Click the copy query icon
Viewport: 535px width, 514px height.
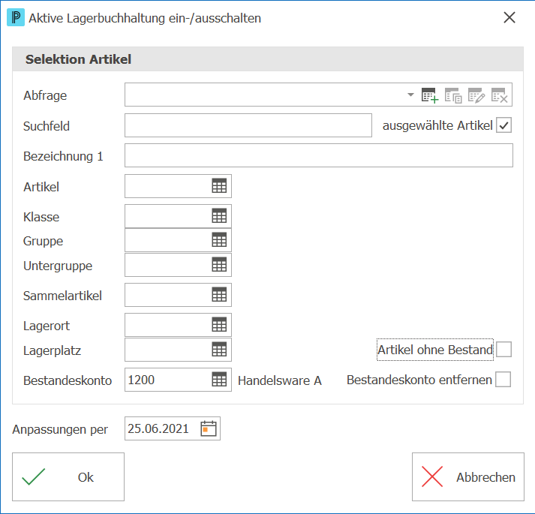453,95
